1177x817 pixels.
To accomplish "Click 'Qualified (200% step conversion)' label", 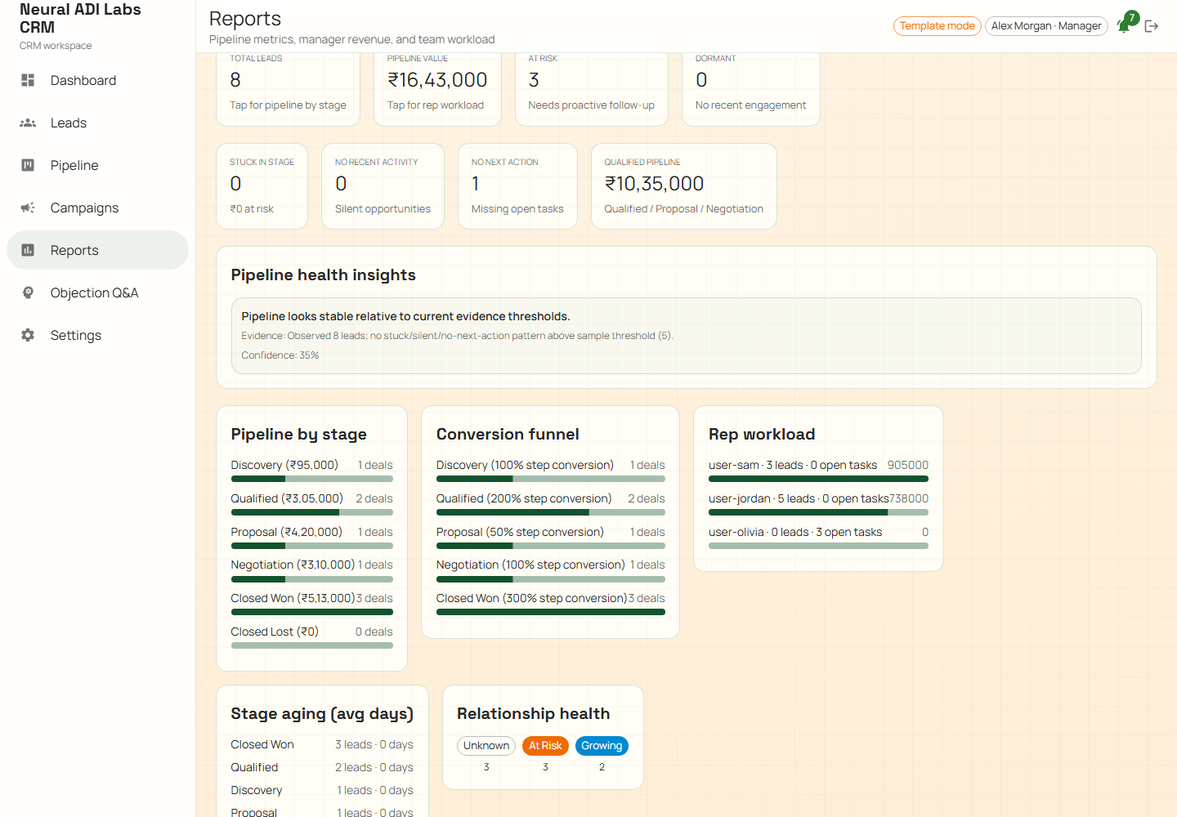I will 524,498.
